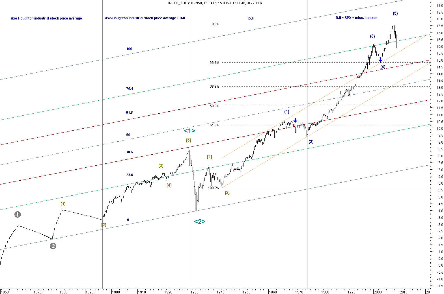Click the 100.0% Fibonacci retracement label

click(x=213, y=188)
